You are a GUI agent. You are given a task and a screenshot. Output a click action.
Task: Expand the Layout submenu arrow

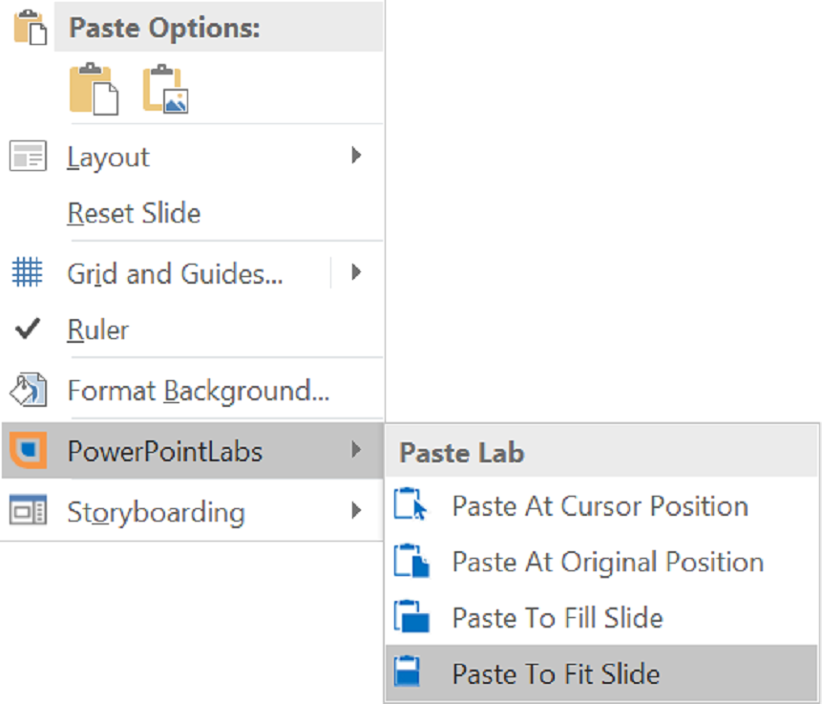tap(356, 156)
